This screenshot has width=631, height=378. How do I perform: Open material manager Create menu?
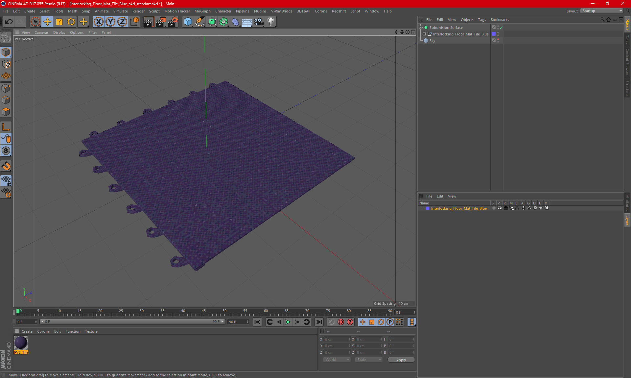pyautogui.click(x=27, y=331)
